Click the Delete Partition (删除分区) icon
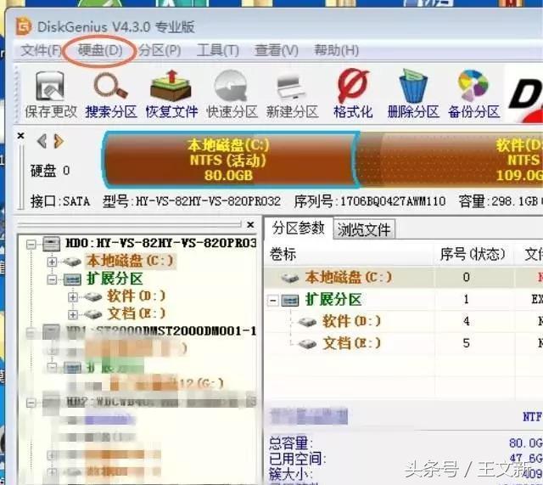Image resolution: width=543 pixels, height=485 pixels. pos(412,93)
